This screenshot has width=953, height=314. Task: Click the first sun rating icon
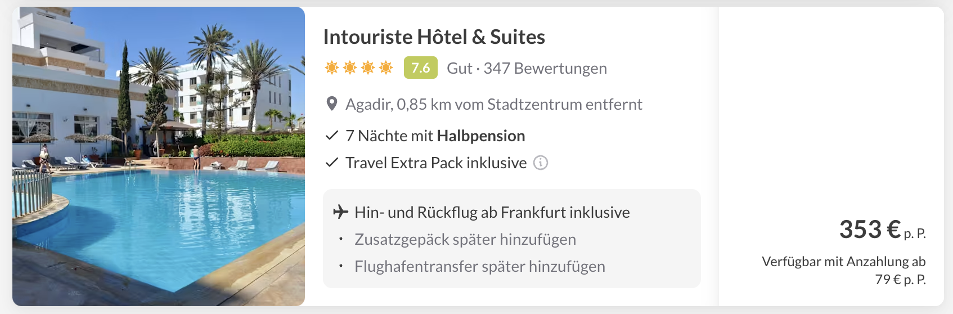[332, 68]
